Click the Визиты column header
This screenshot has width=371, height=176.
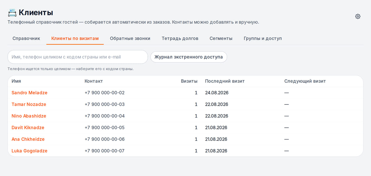189,81
